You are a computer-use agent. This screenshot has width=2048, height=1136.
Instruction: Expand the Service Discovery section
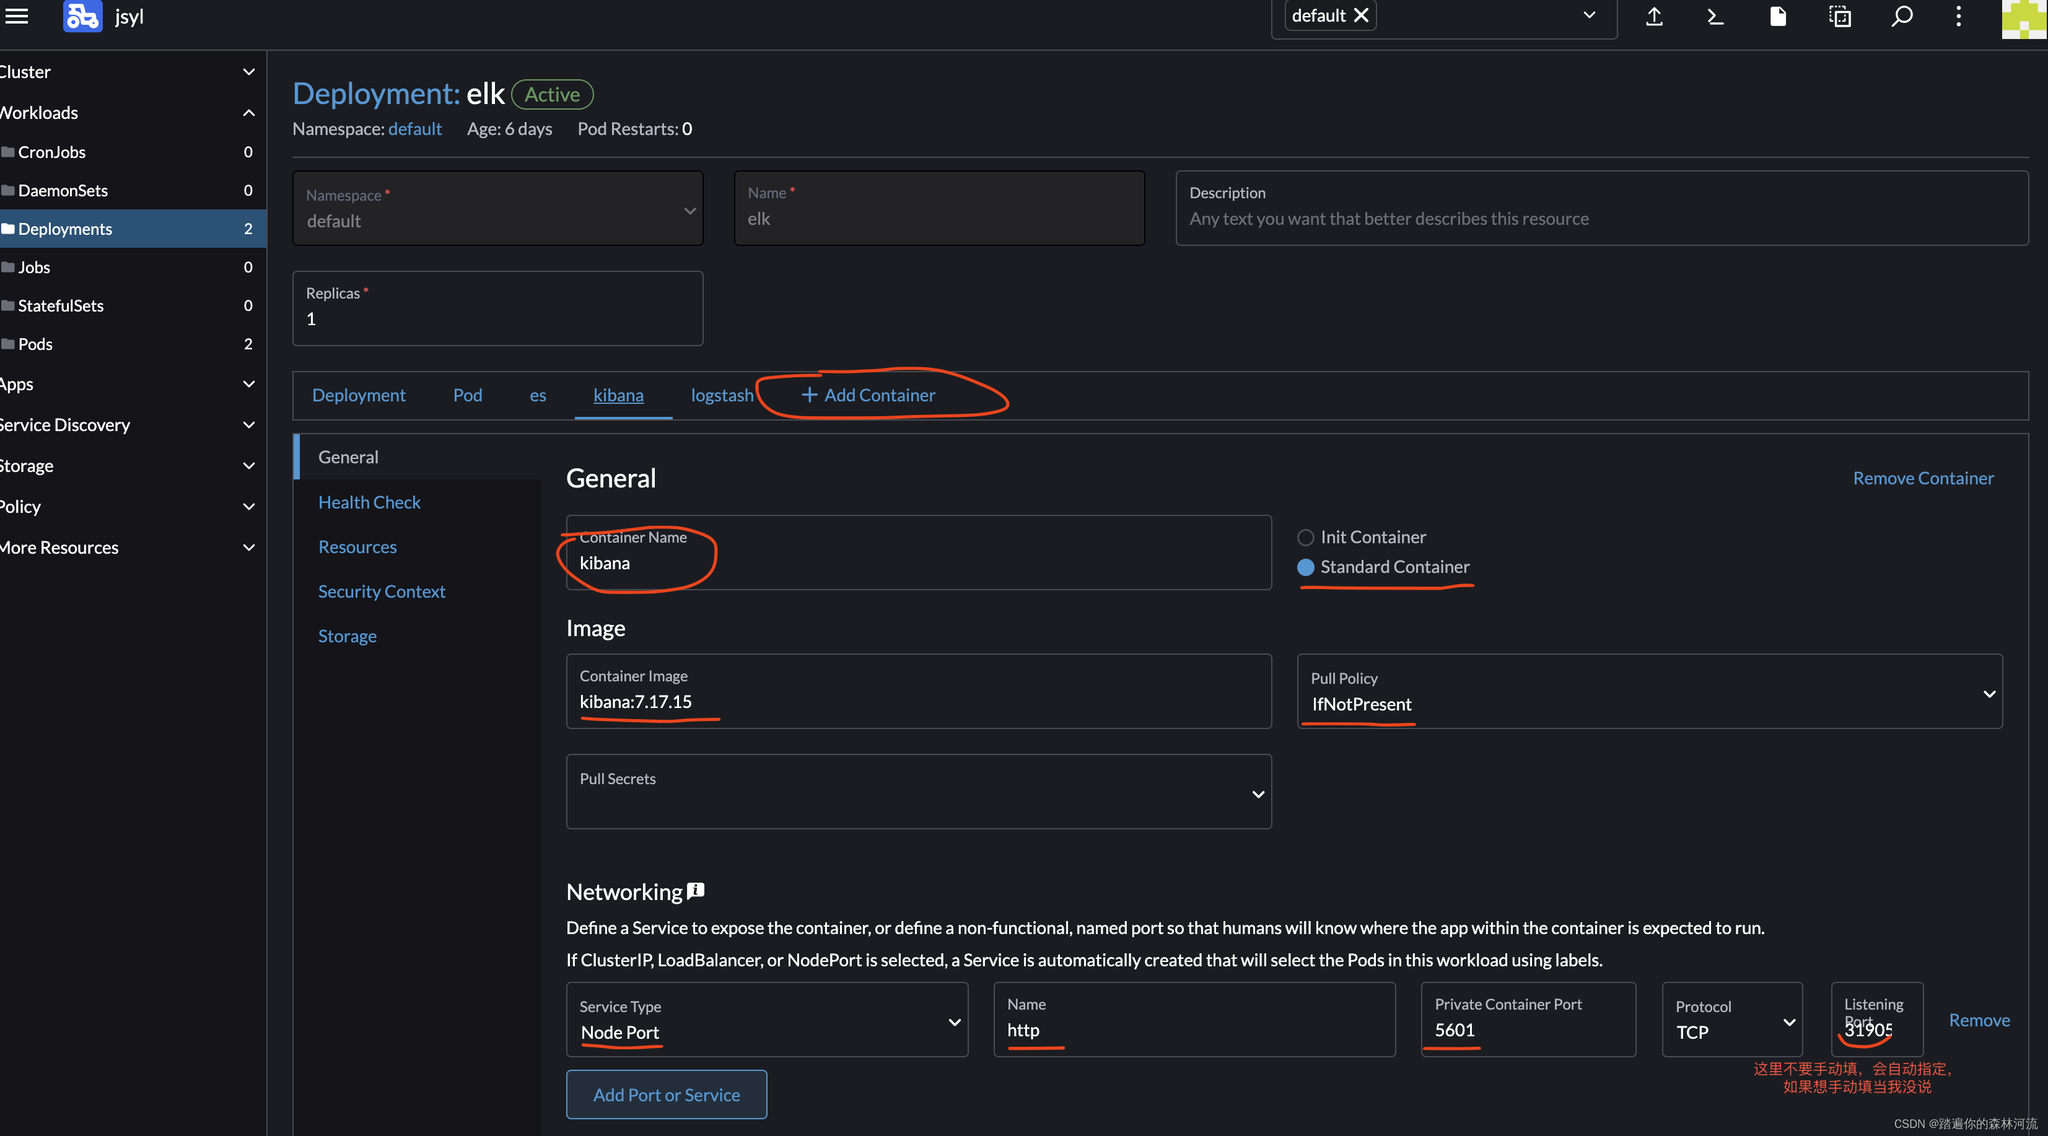pos(249,424)
